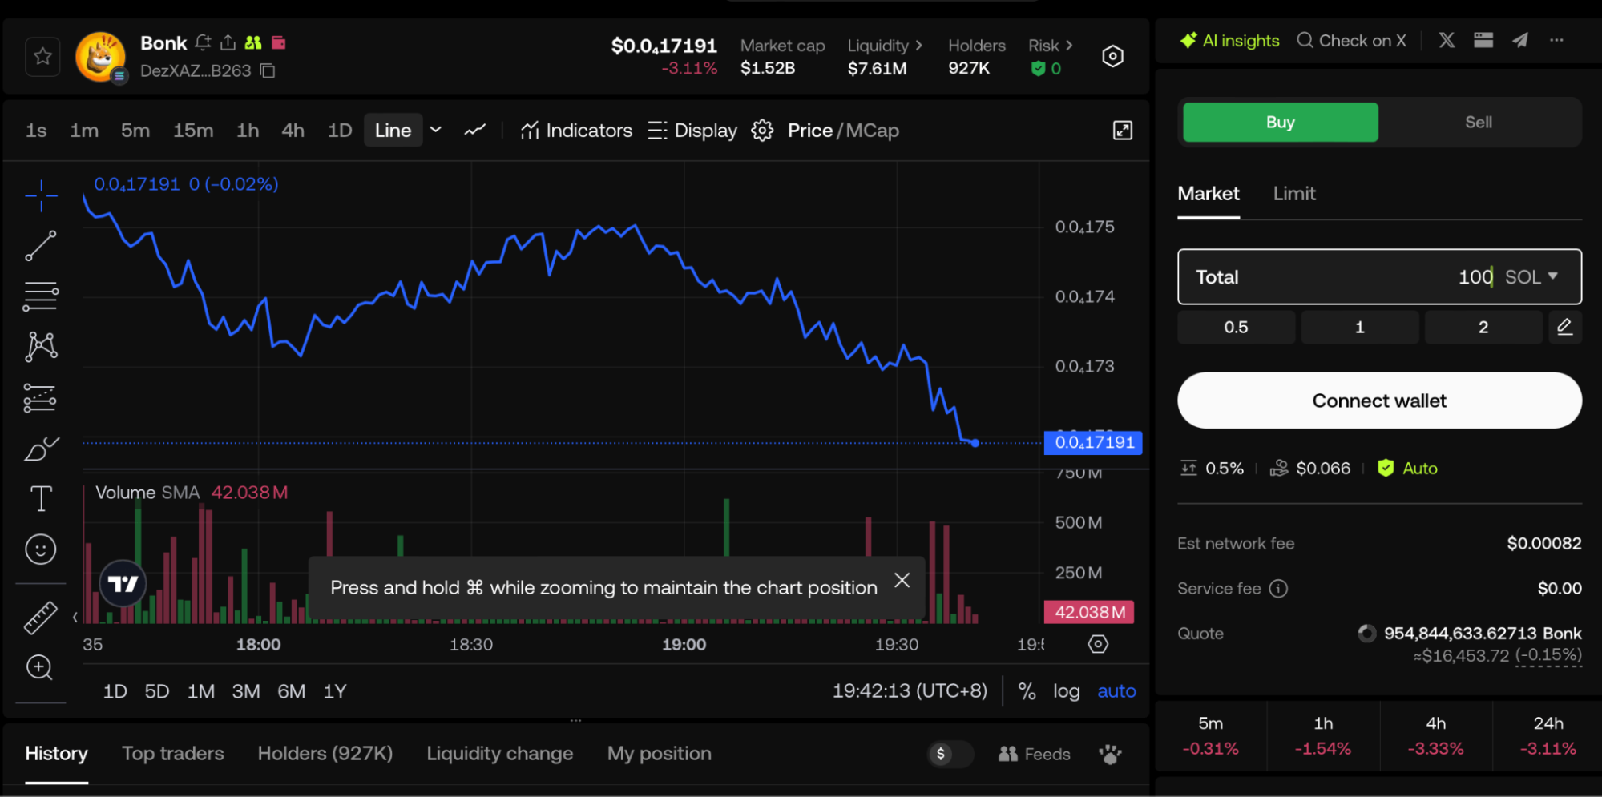Select the text annotation tool

coord(40,497)
